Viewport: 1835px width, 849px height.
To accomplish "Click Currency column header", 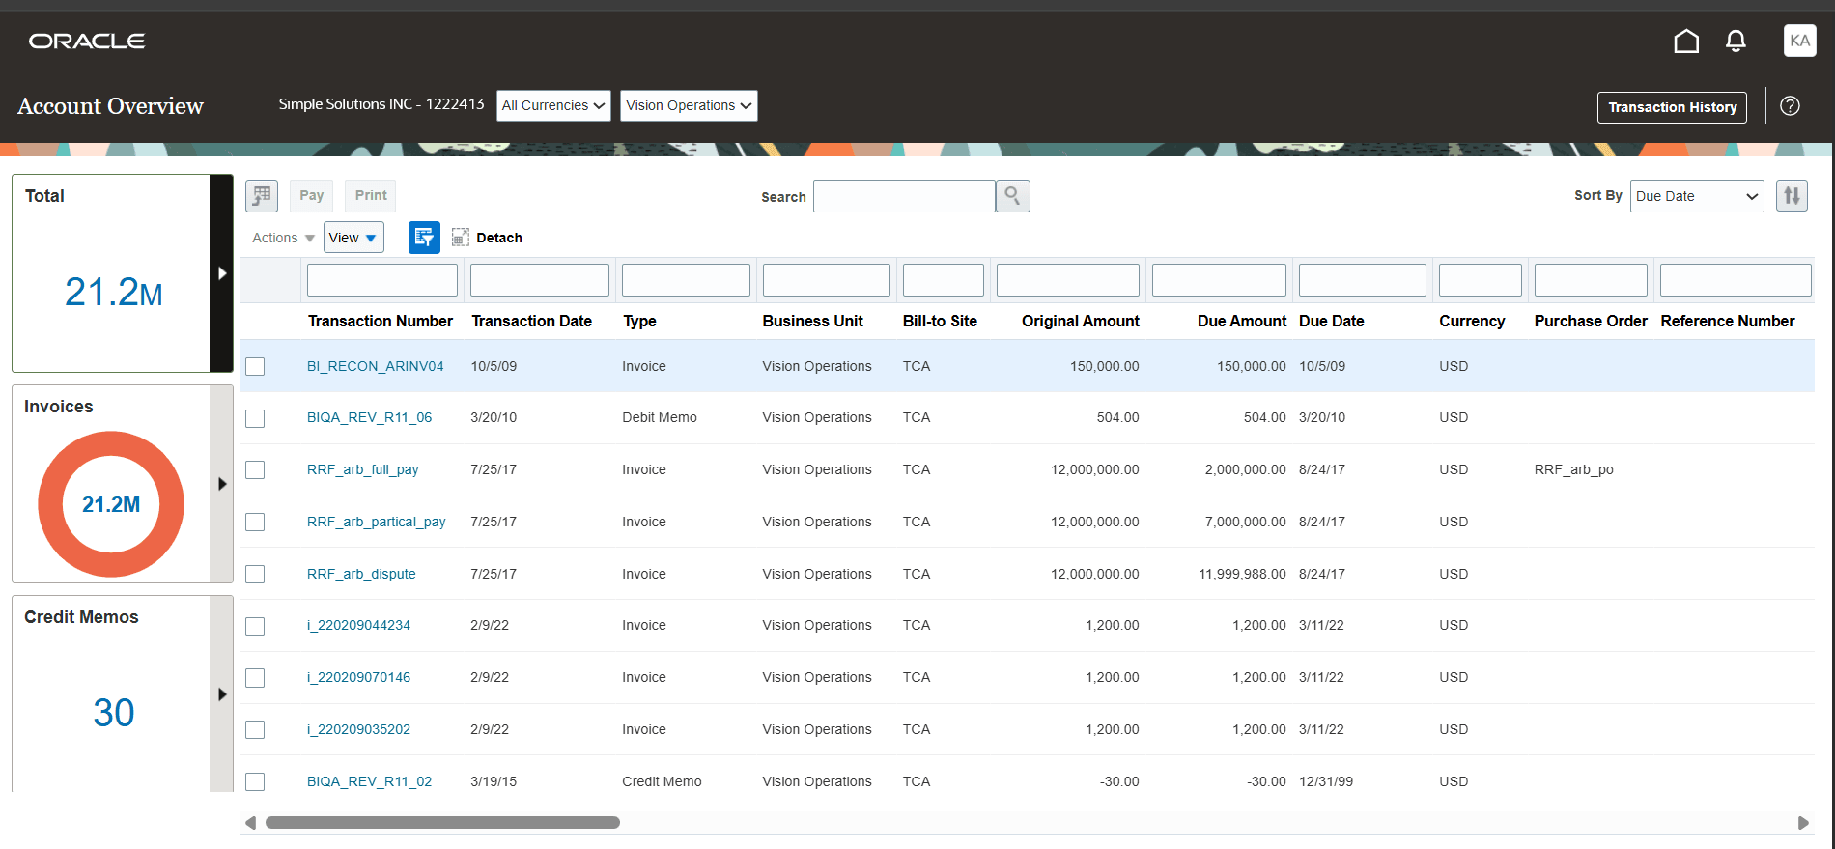I will (1472, 321).
